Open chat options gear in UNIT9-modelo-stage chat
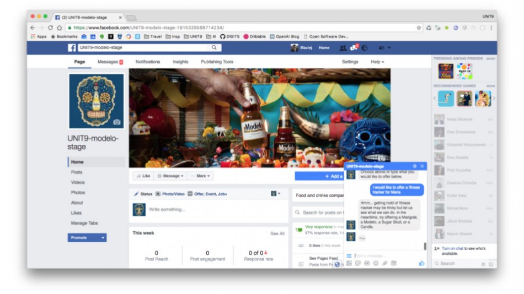The height and width of the screenshot is (294, 524). [x=415, y=166]
